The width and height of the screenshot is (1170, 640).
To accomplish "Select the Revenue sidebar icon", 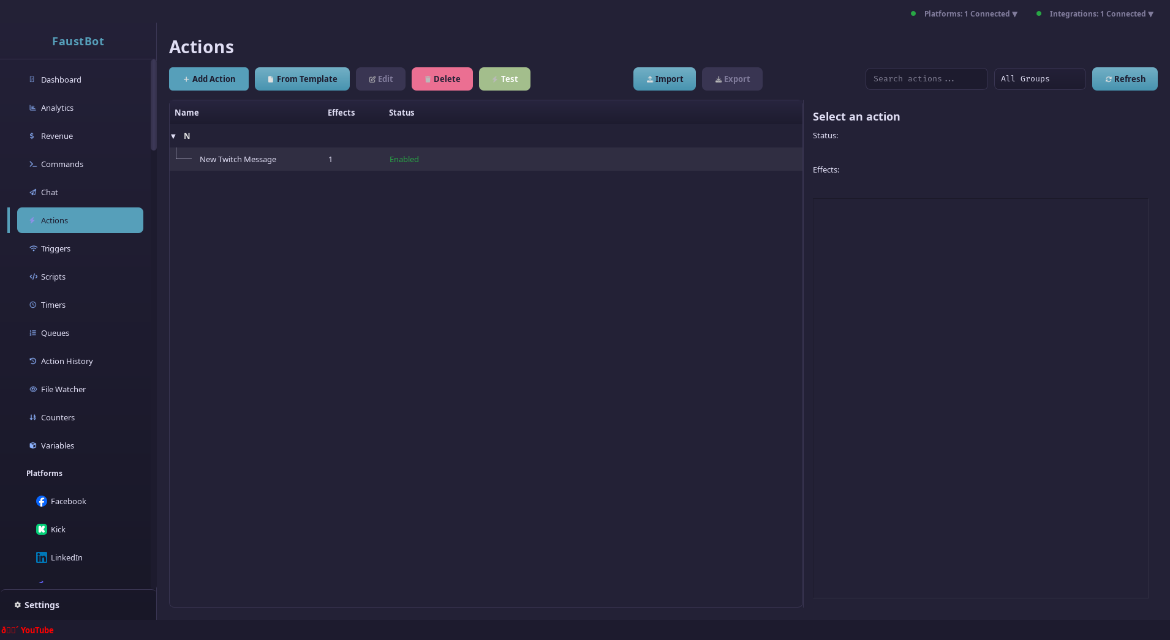I will 56,136.
